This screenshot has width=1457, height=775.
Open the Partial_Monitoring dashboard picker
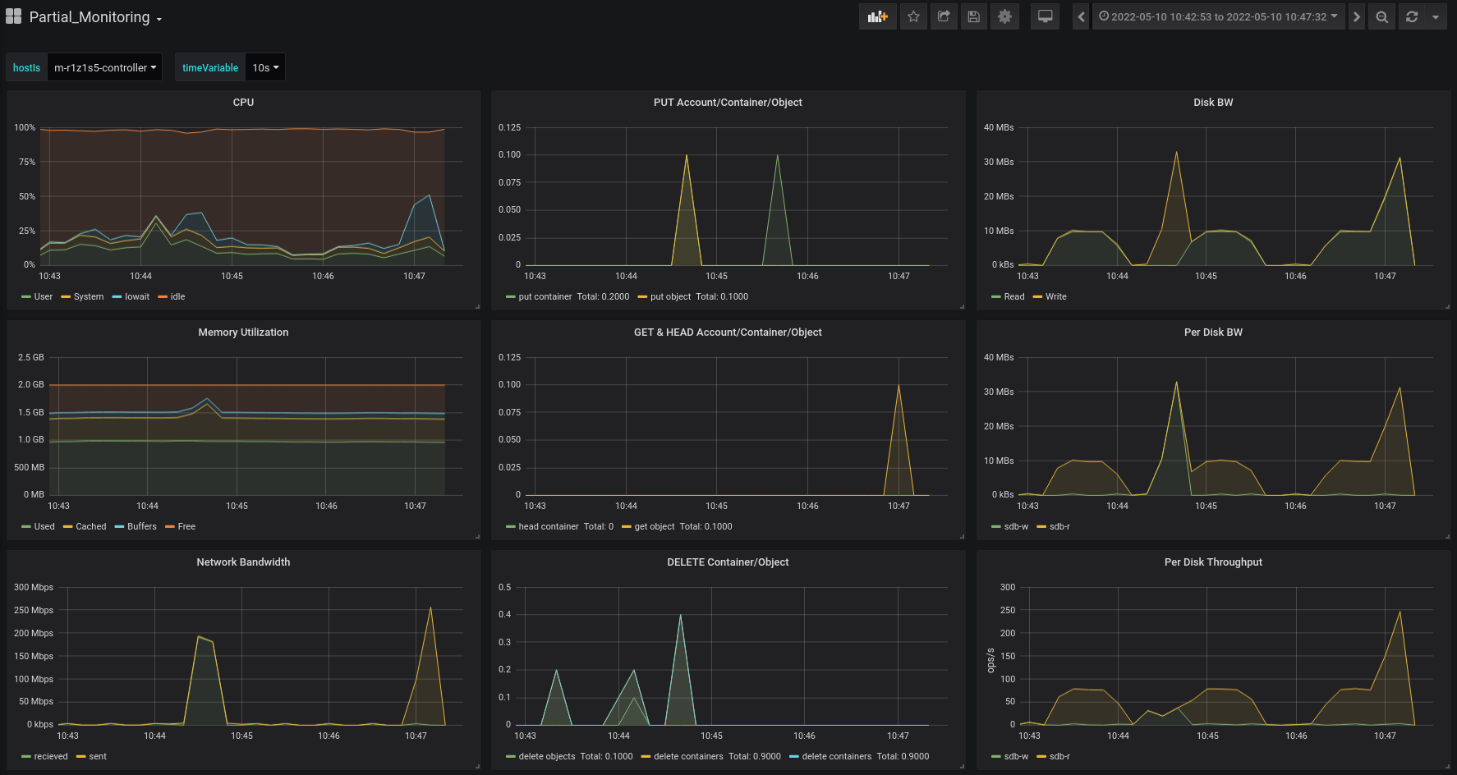(x=90, y=17)
